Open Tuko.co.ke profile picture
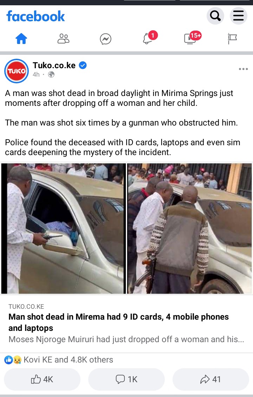The image size is (253, 397). click(x=17, y=71)
